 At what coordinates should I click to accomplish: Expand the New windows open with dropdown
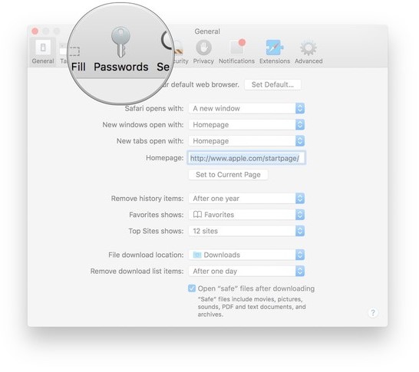246,125
